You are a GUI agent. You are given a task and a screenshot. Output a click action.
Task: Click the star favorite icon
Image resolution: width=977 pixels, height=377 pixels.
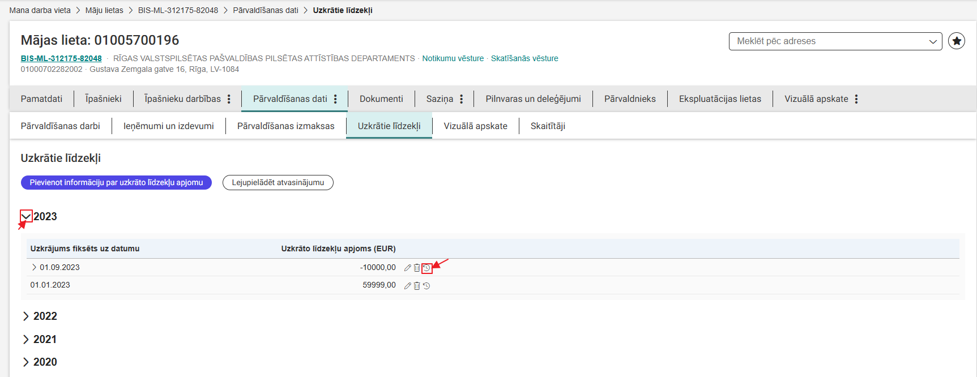tap(957, 41)
